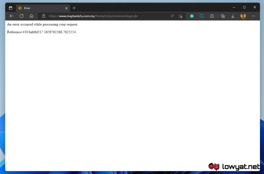
Task: Show the Downloads panel
Action: [x=233, y=16]
